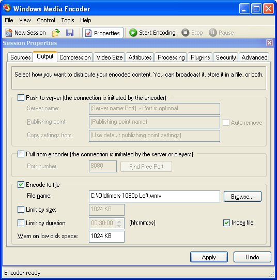Click the Find Free Port button
The image size is (277, 280).
146,167
